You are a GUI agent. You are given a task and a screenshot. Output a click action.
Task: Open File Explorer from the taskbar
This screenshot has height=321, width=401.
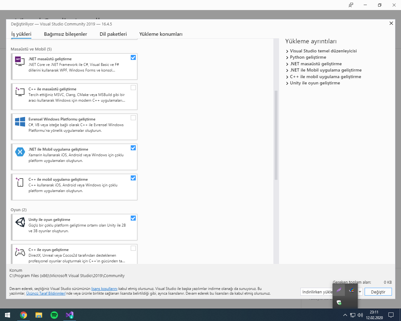tap(39, 315)
